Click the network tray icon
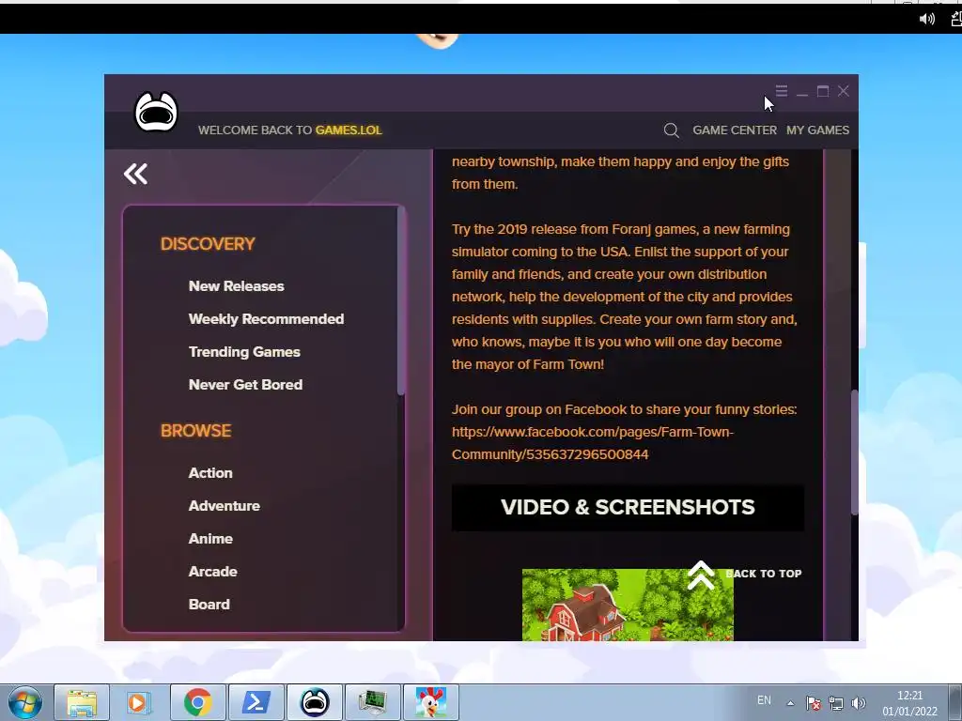Viewport: 962px width, 721px height. pos(835,703)
